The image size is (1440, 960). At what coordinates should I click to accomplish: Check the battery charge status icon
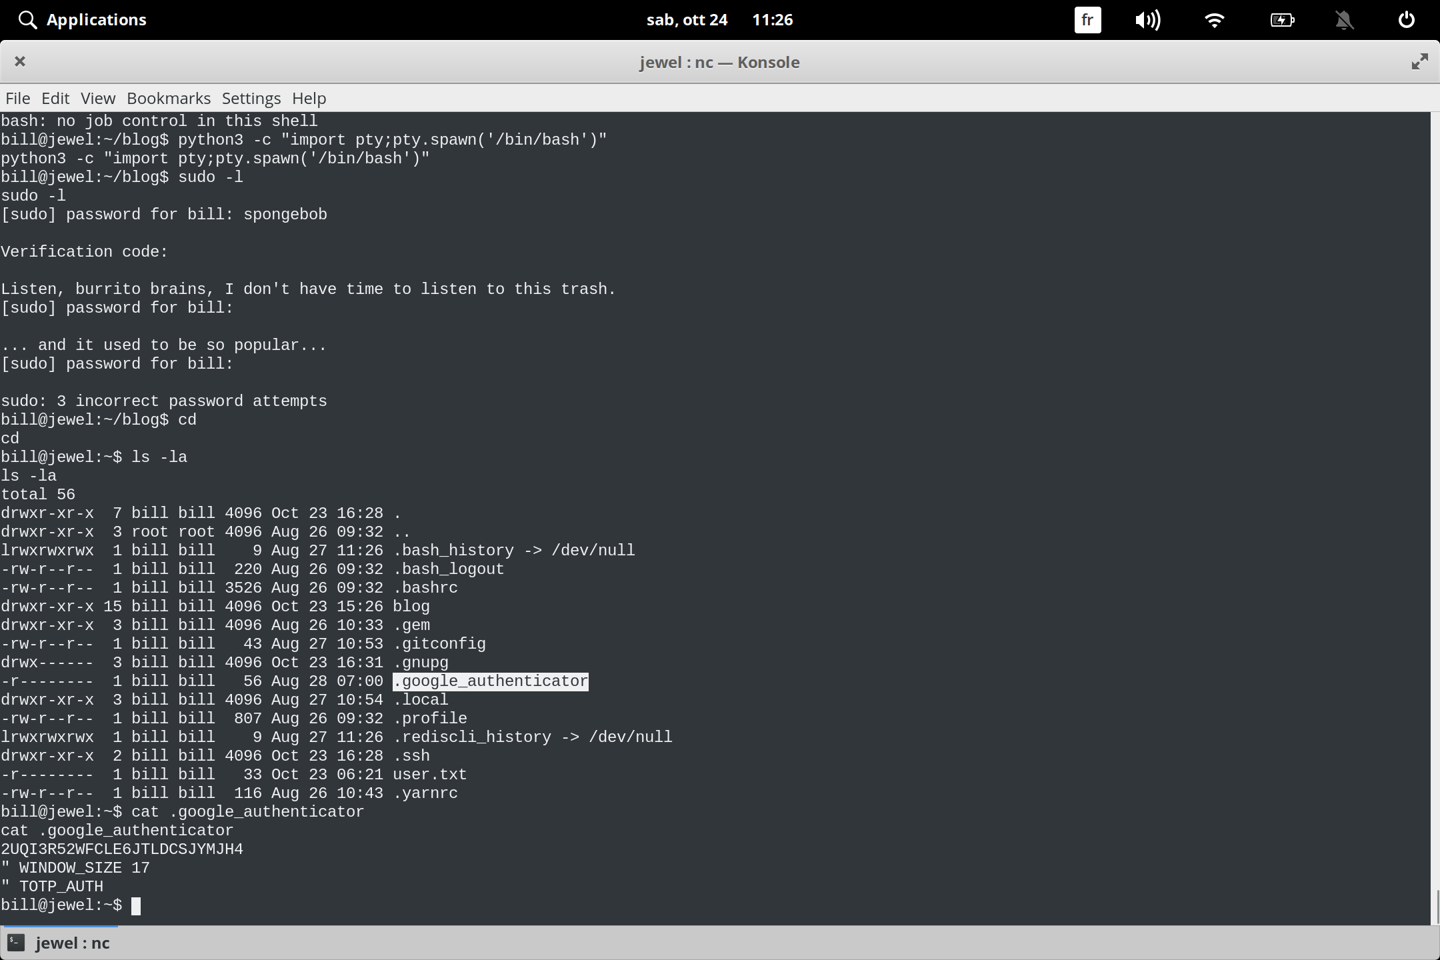pyautogui.click(x=1282, y=19)
